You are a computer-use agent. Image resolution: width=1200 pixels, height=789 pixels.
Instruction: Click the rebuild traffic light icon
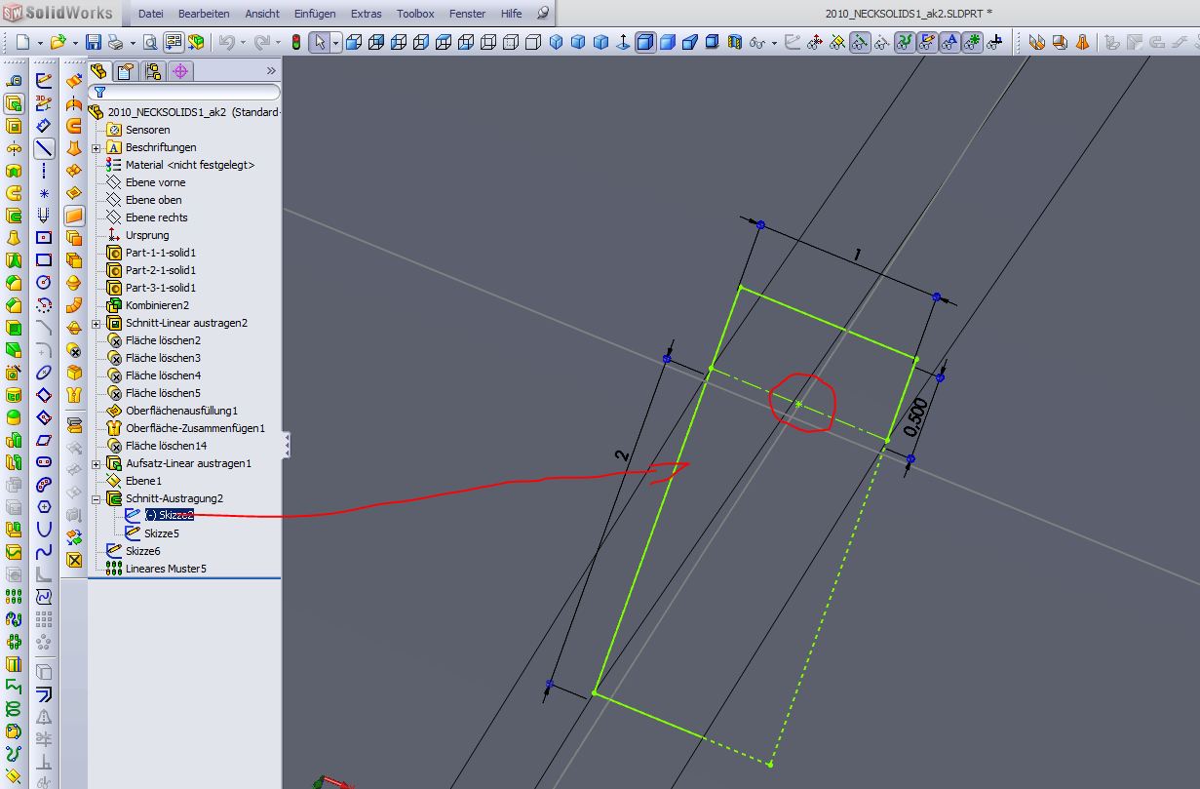click(x=295, y=43)
